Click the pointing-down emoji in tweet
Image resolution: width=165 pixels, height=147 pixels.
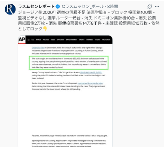point(45,29)
